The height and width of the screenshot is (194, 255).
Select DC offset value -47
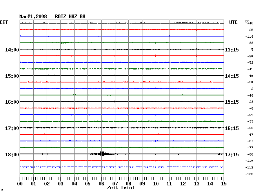click(x=250, y=135)
